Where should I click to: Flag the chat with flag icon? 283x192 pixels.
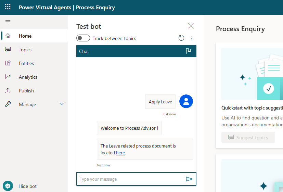coord(188,51)
